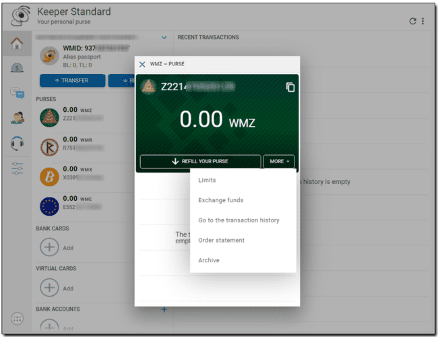This screenshot has width=438, height=337.
Task: Click the refresh icon at top right
Action: [412, 22]
